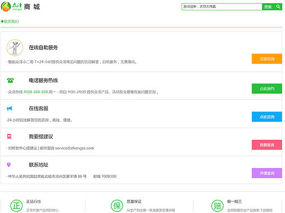Click the green 正 circle badge
Viewport: 285px width, 213px height.
(x=16, y=206)
